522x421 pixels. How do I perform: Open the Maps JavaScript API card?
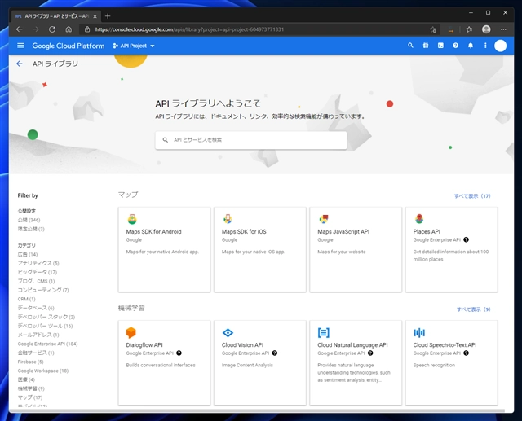tap(356, 249)
